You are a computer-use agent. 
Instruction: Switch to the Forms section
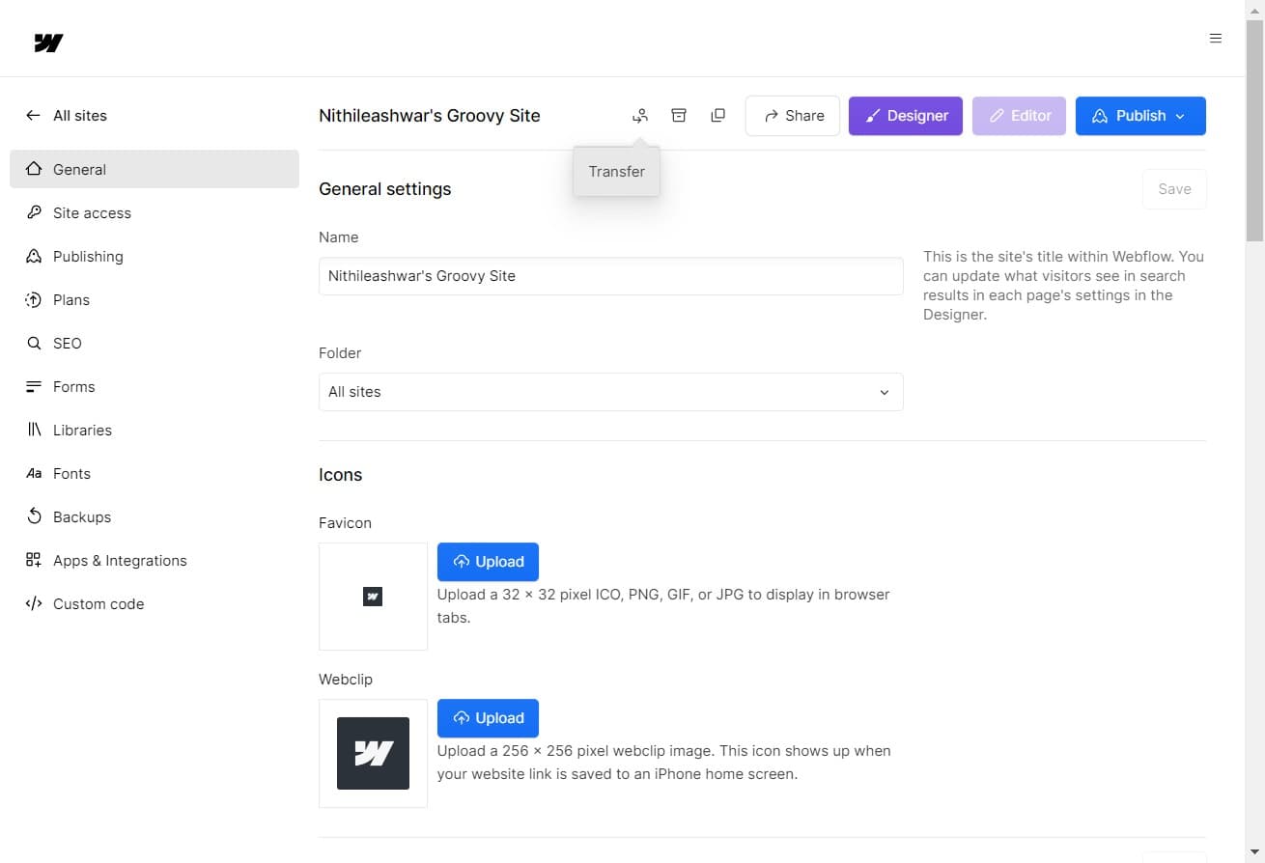pyautogui.click(x=74, y=386)
